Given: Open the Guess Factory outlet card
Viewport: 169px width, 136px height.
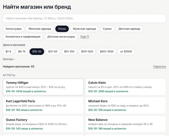Looking at the screenshot, I should [x=43, y=124].
